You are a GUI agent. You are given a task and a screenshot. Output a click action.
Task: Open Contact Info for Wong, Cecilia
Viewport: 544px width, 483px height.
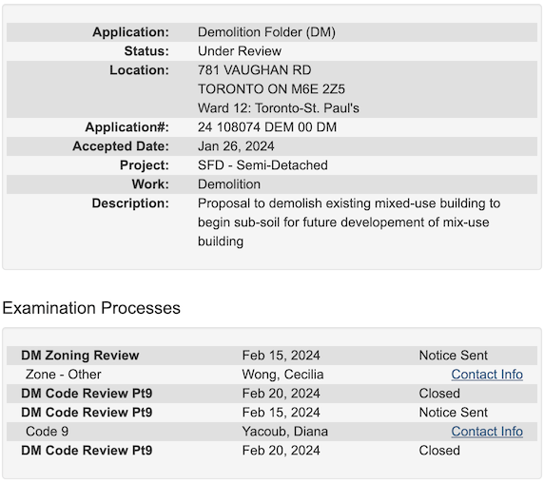click(487, 375)
